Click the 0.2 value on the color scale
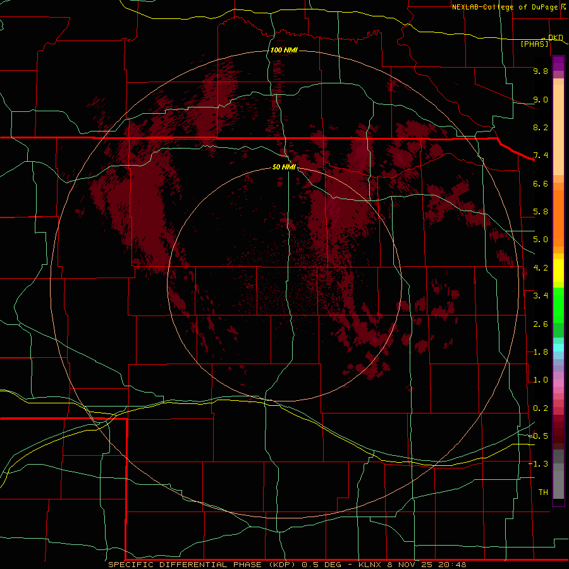The image size is (569, 569). [541, 408]
